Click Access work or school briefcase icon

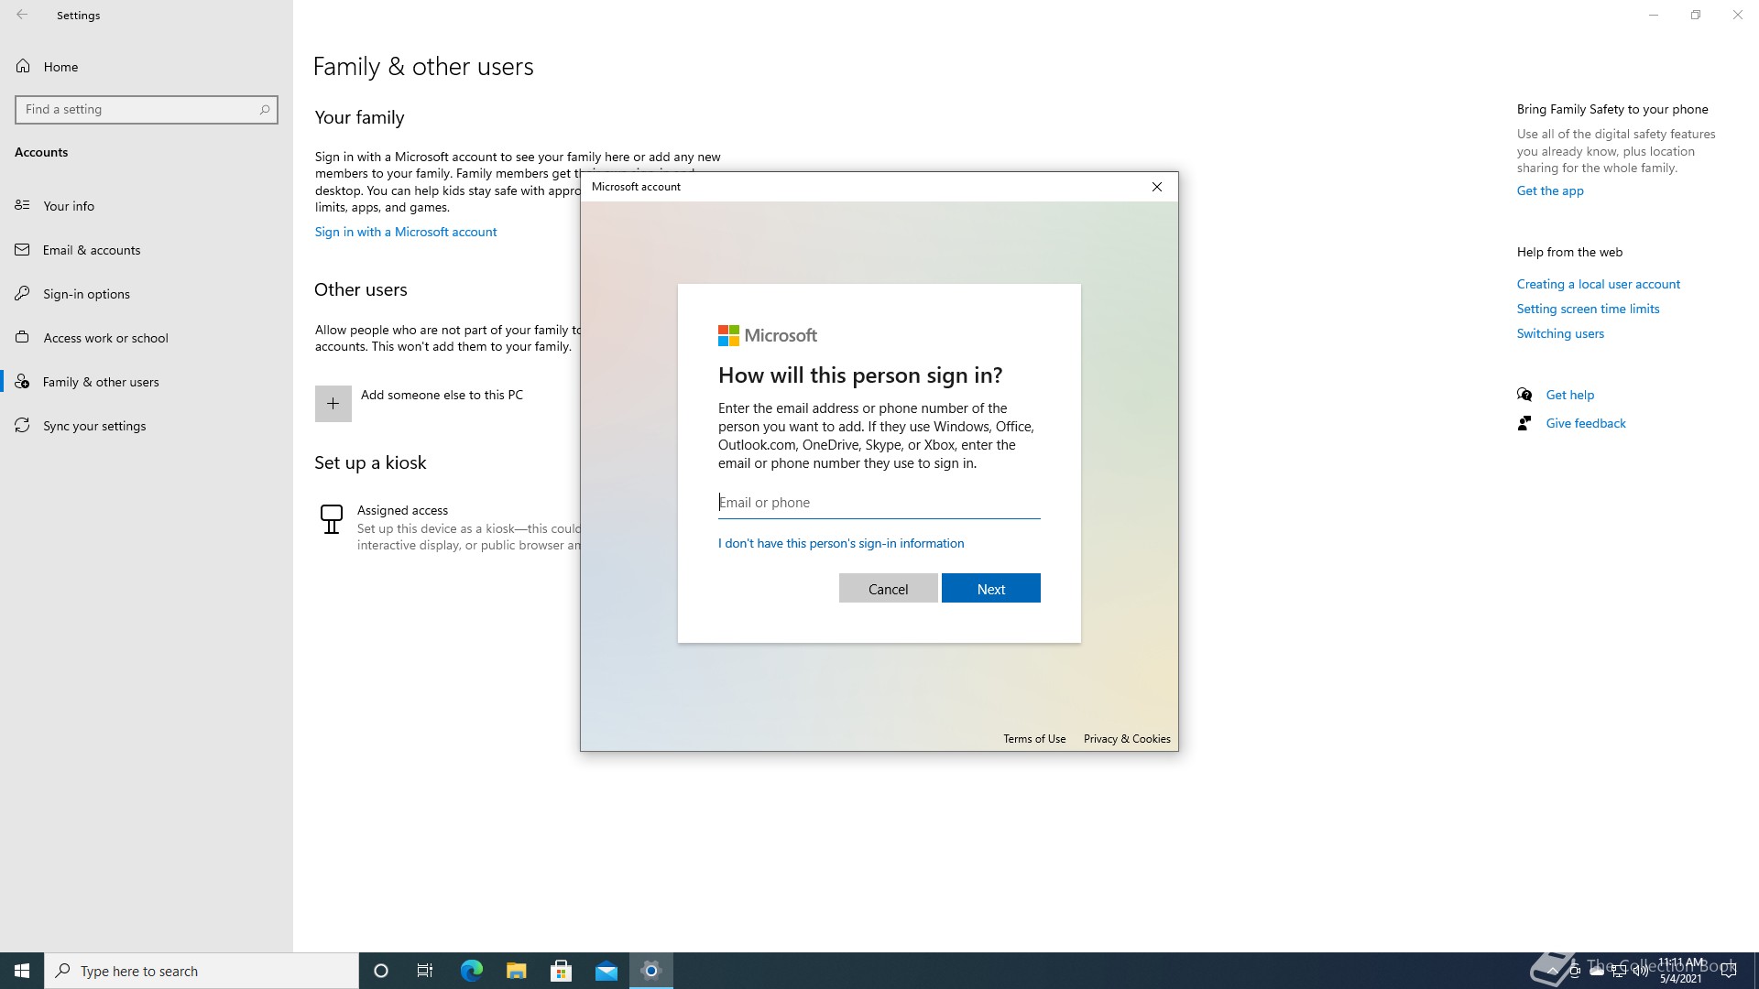[x=23, y=337]
